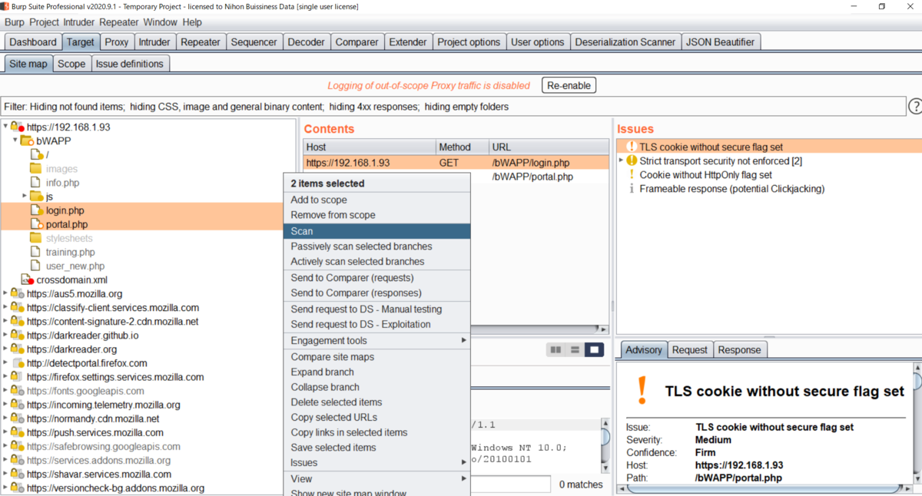Sort contents by Method column header
This screenshot has height=496, width=922.
tap(462, 147)
